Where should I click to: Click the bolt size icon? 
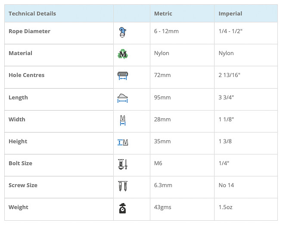[x=123, y=164]
